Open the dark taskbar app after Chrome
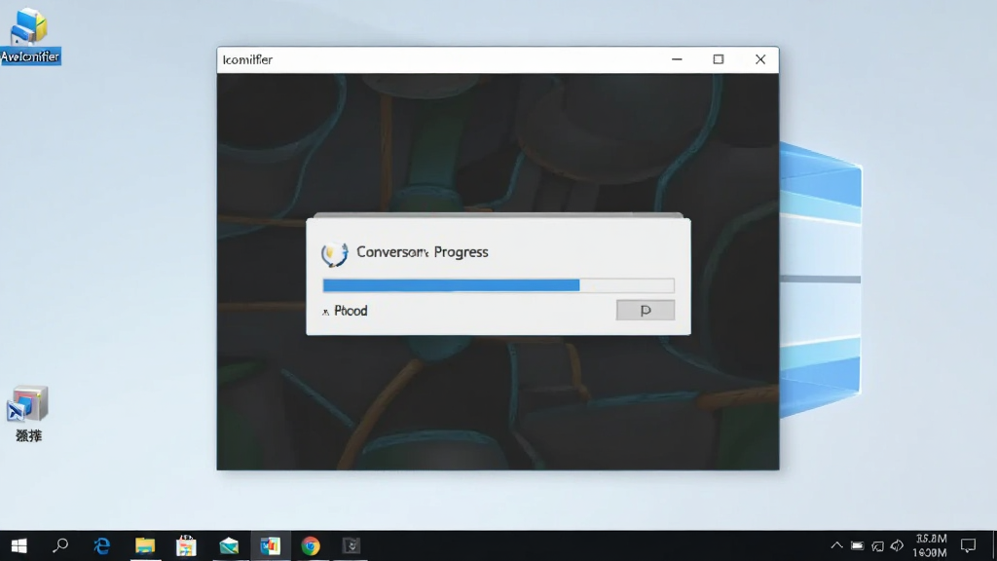This screenshot has height=561, width=997. (351, 545)
